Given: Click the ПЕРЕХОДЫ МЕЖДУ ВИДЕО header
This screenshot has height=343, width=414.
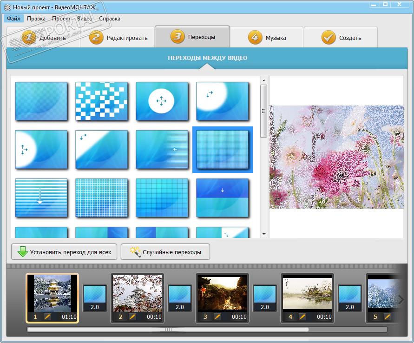Looking at the screenshot, I should [x=208, y=58].
